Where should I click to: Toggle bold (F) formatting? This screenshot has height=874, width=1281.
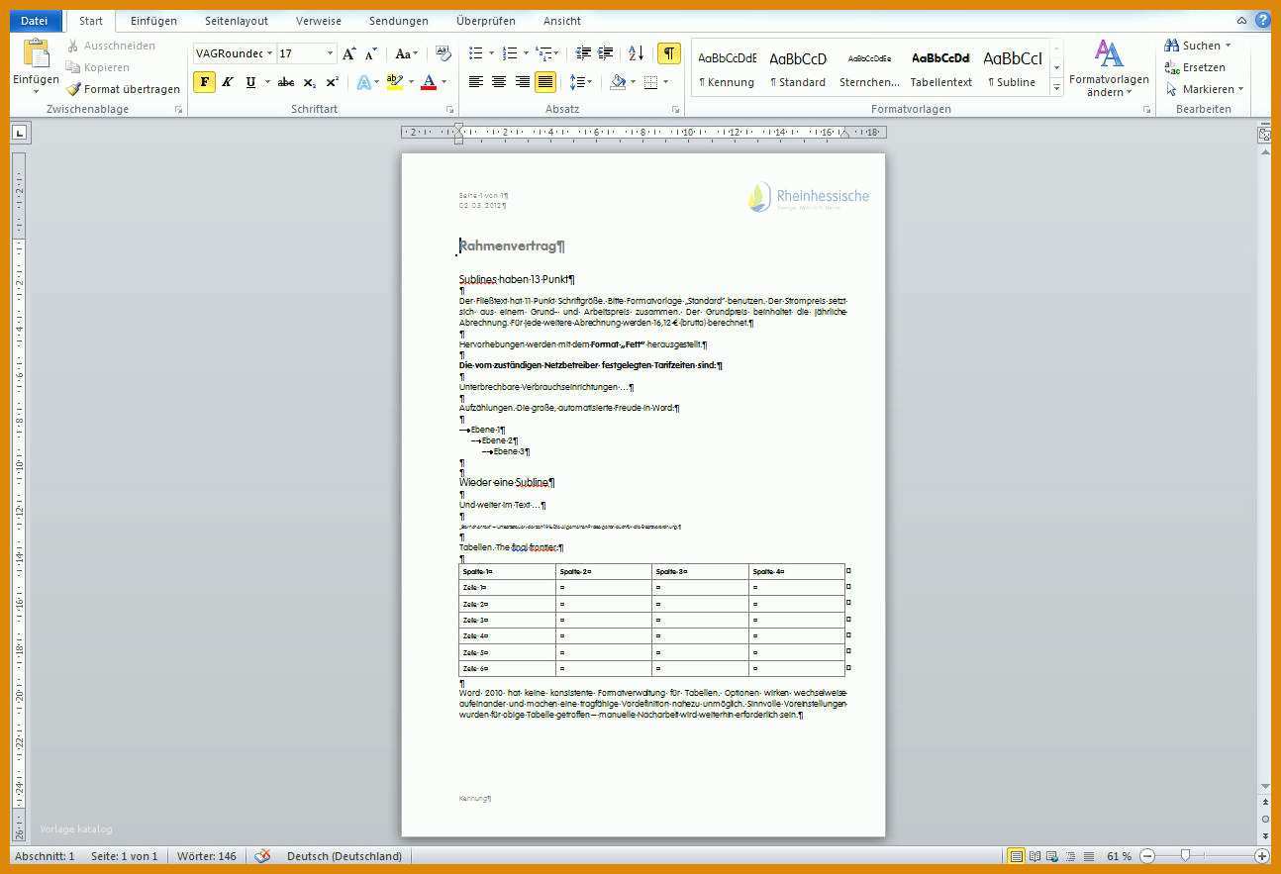(204, 82)
